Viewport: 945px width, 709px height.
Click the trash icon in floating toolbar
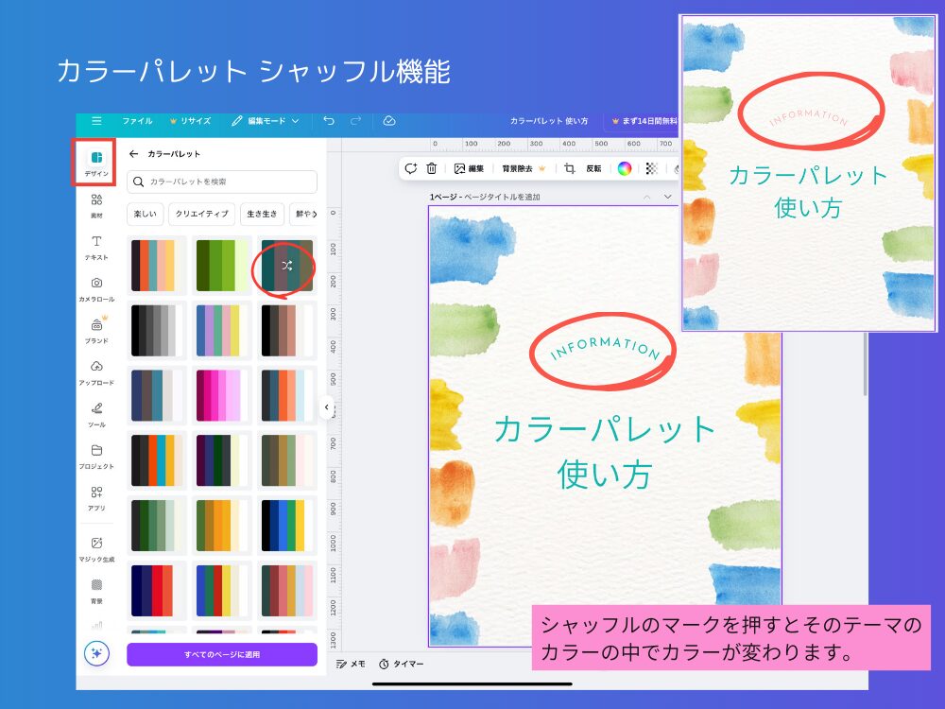pos(432,168)
